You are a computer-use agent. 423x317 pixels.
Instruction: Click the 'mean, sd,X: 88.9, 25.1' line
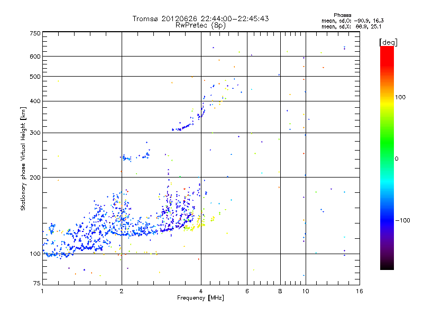pos(351,26)
